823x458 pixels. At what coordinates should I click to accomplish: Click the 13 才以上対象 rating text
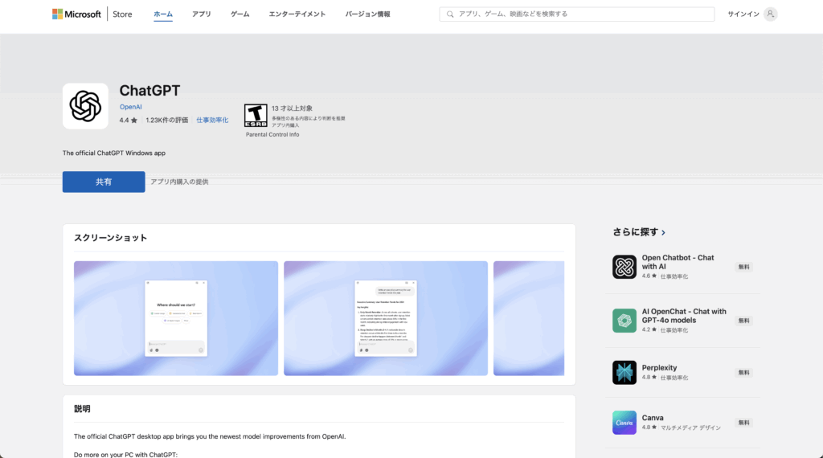(292, 108)
